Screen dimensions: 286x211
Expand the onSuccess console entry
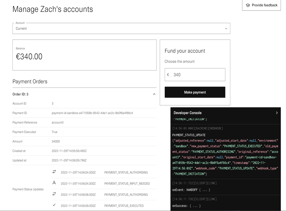pos(186,206)
